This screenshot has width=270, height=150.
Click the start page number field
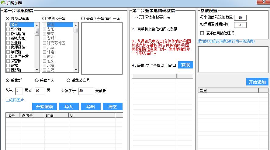(19, 91)
